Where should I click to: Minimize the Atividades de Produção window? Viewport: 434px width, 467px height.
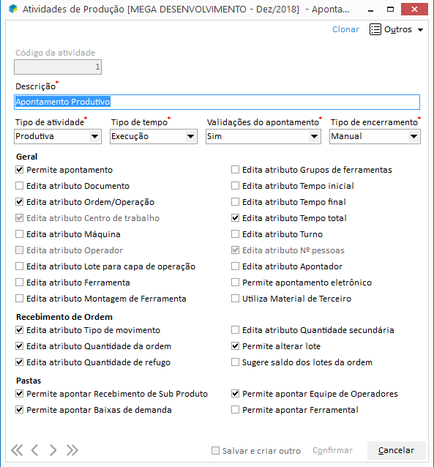point(370,10)
